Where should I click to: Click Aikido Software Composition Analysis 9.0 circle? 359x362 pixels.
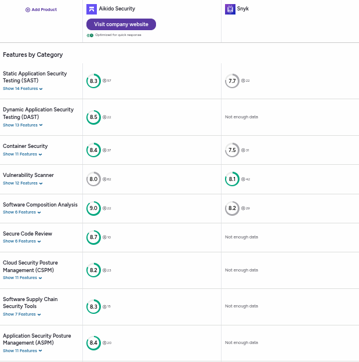point(93,208)
